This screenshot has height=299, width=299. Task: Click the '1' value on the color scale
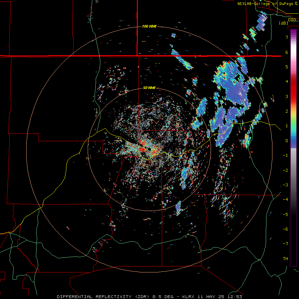(x=287, y=126)
